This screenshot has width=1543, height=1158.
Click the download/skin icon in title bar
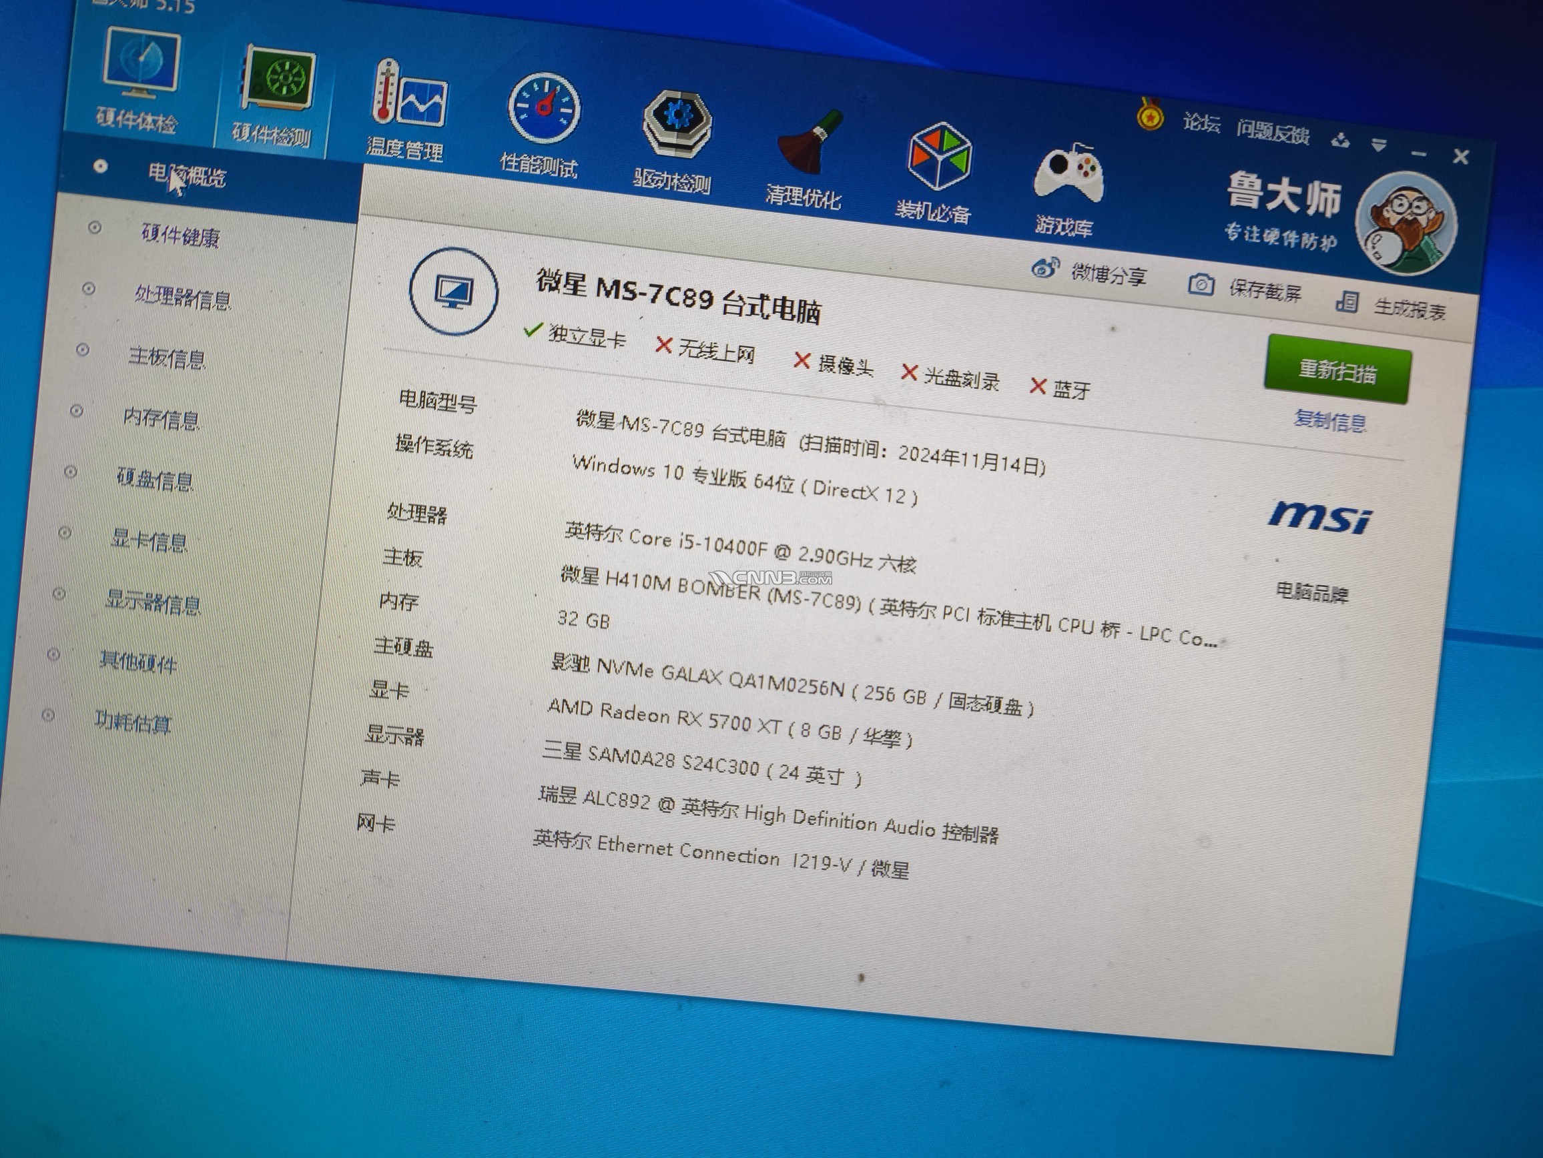[1340, 140]
